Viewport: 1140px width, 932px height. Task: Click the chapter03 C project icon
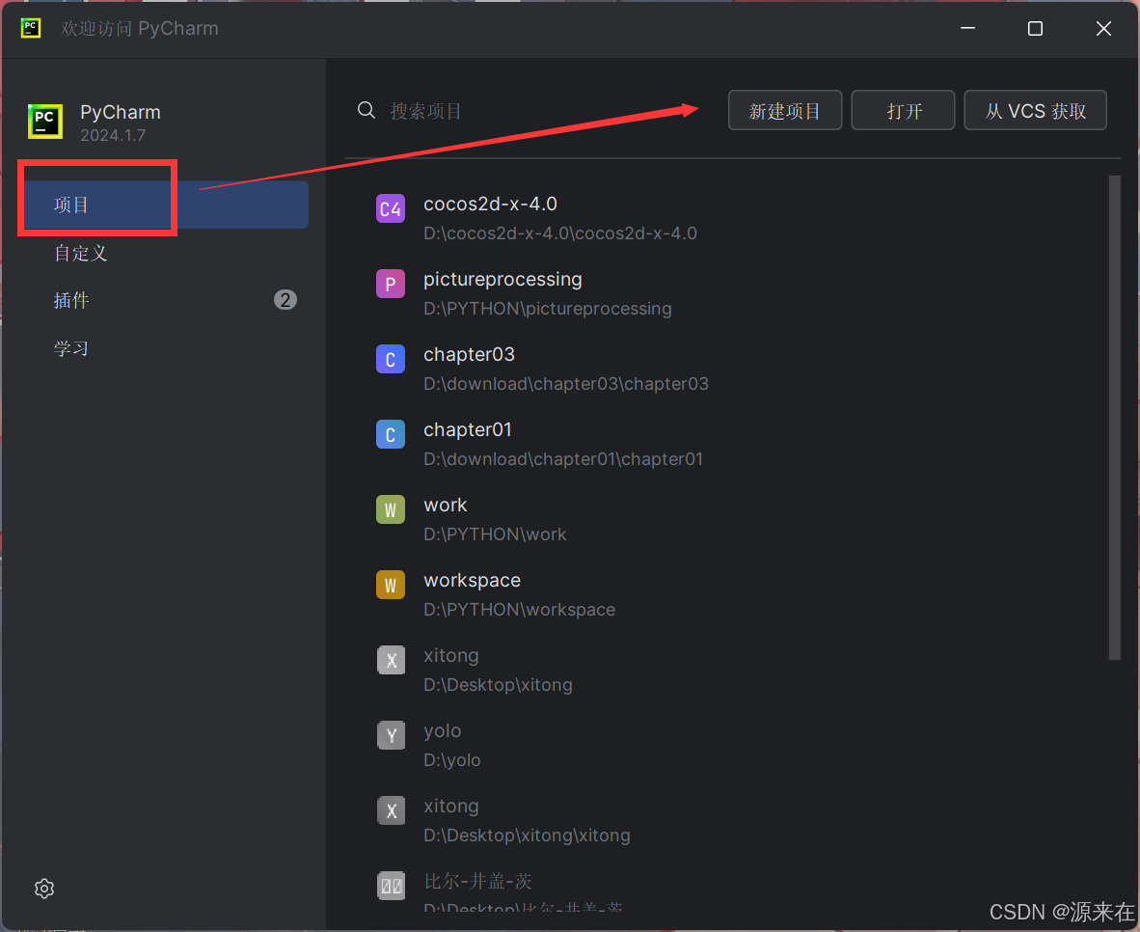391,360
